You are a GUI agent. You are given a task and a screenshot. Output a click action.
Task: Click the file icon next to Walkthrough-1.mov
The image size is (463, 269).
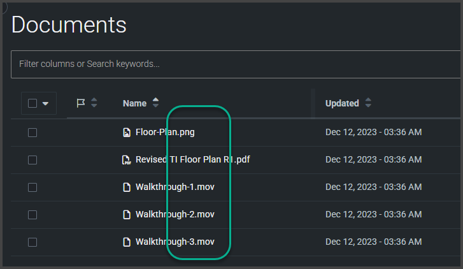127,187
